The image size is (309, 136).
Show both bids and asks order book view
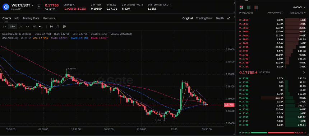241,7
